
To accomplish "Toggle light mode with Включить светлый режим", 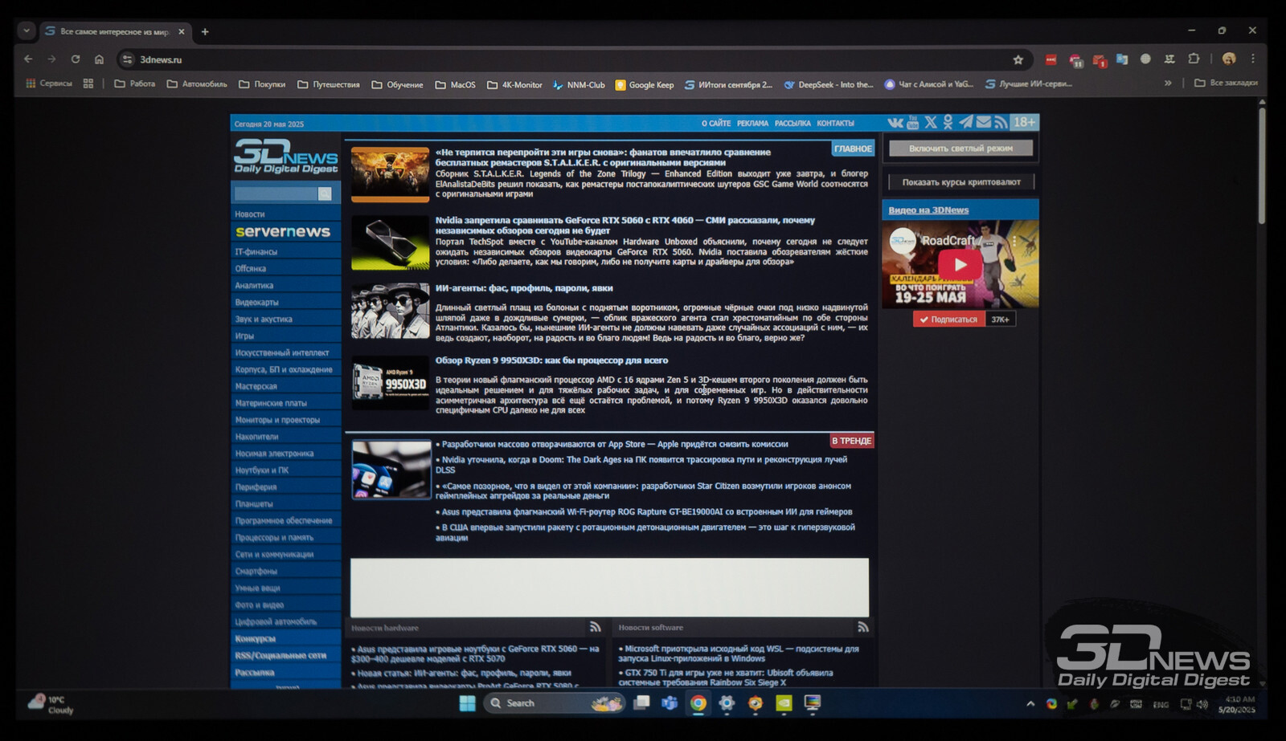I will (x=960, y=149).
